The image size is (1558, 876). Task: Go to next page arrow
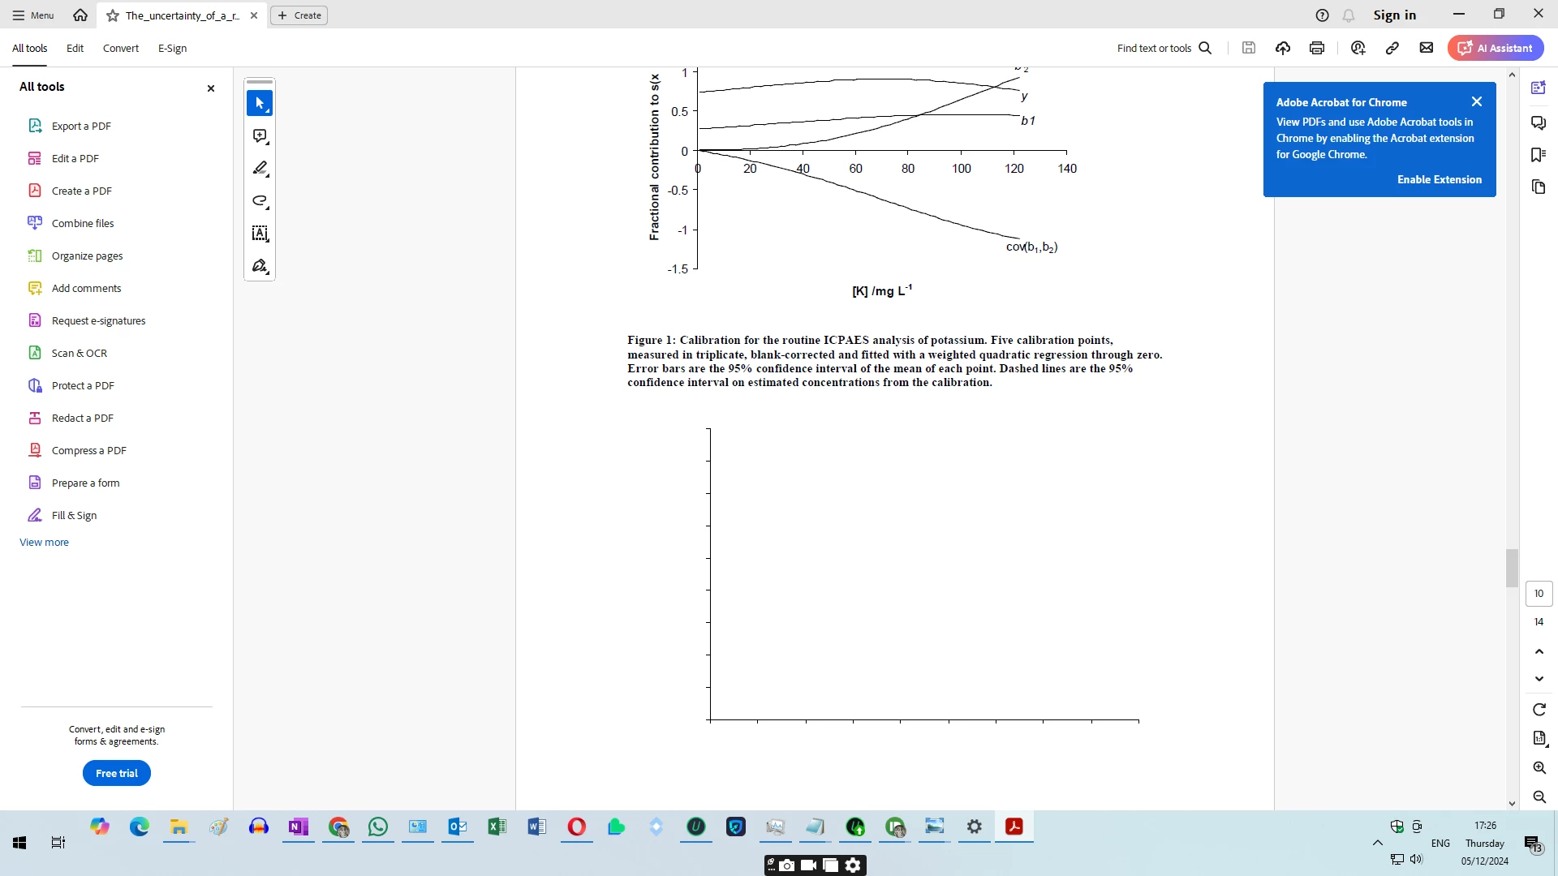click(1539, 679)
